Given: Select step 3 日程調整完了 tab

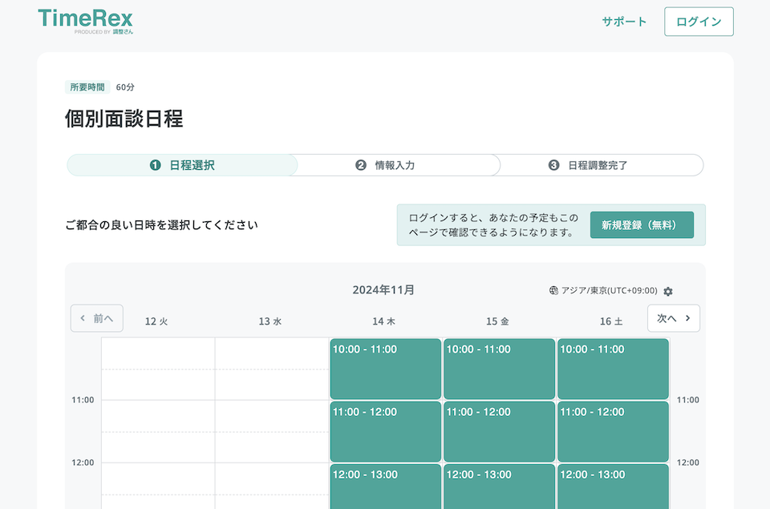Looking at the screenshot, I should click(588, 165).
